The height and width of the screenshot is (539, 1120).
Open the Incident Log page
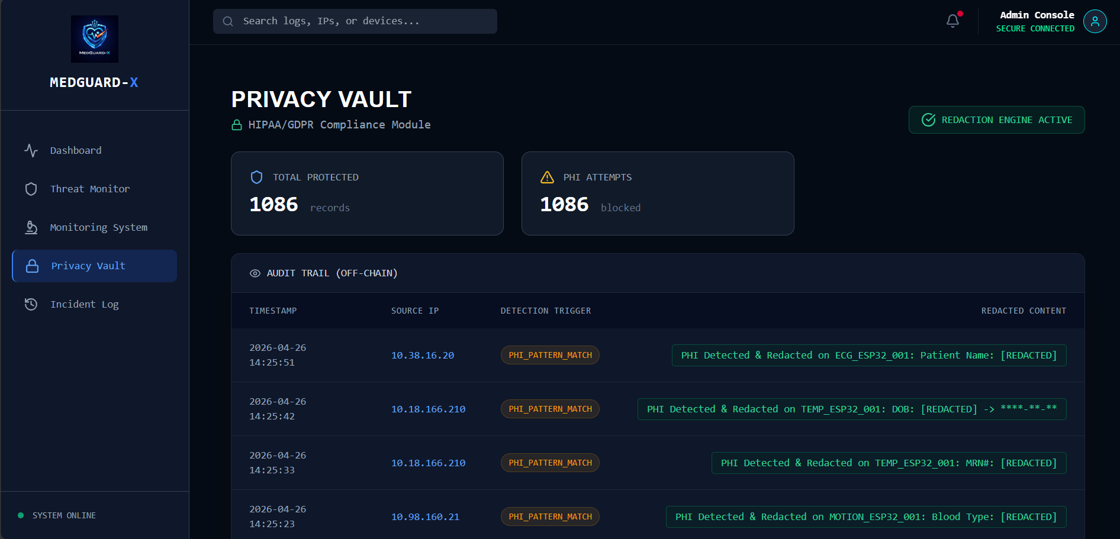click(x=84, y=304)
